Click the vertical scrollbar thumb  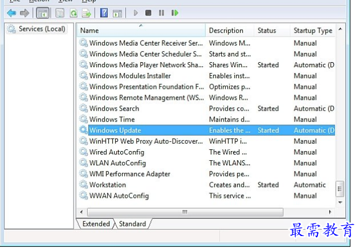(340, 189)
